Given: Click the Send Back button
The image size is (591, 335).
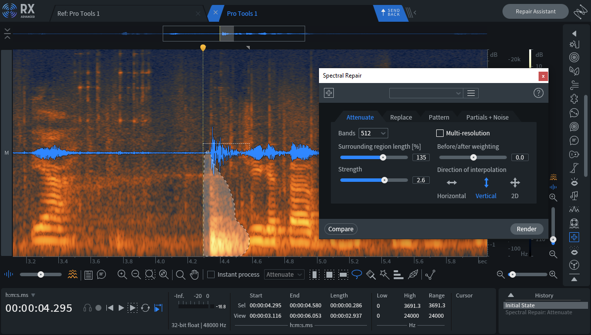Looking at the screenshot, I should coord(391,12).
